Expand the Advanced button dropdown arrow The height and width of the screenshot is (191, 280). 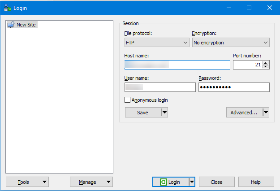[x=266, y=113]
